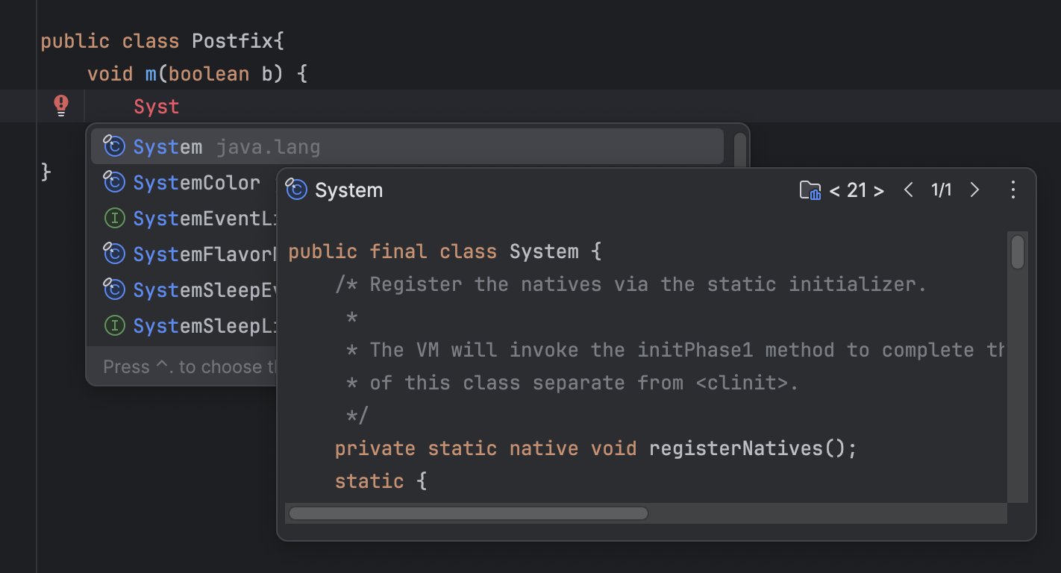Click the forward chevron after the 1/1 indicator
Viewport: 1061px width, 573px height.
coord(974,190)
